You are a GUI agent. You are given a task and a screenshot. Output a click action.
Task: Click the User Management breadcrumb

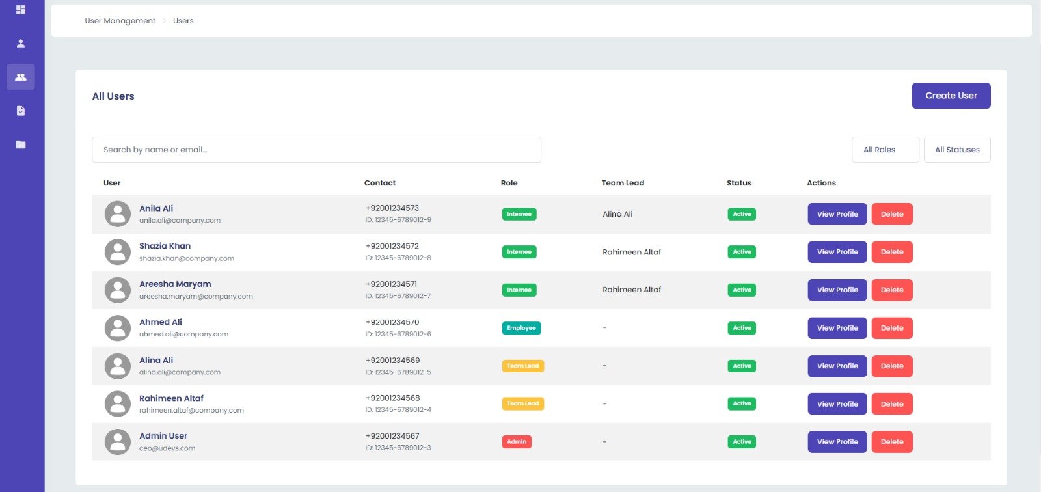click(x=120, y=21)
